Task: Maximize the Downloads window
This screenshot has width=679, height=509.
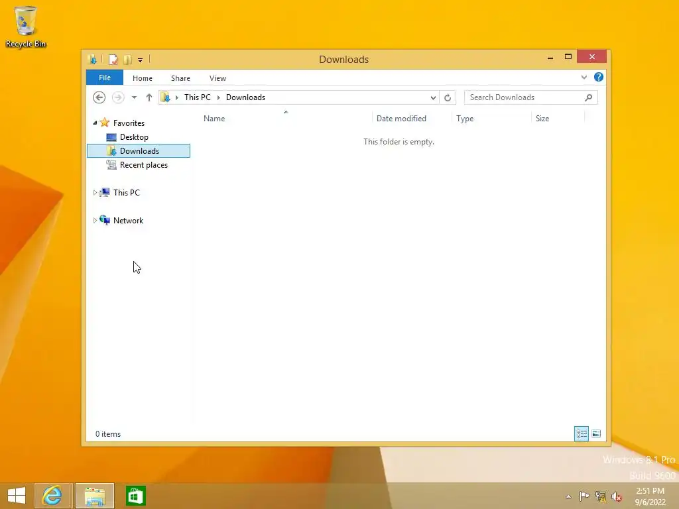Action: (568, 57)
